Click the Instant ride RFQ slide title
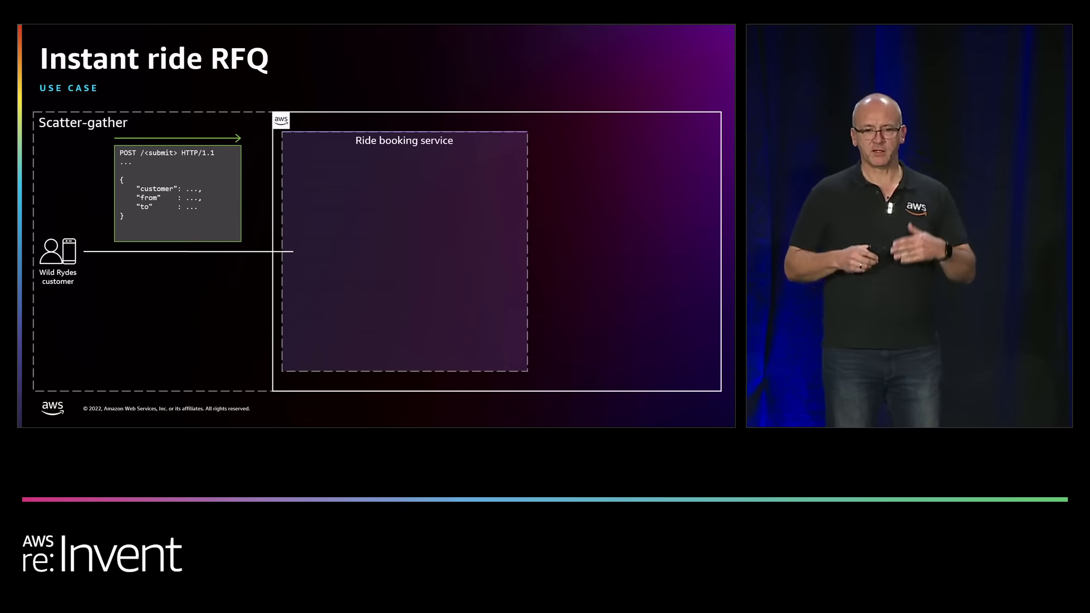This screenshot has width=1090, height=613. pos(154,57)
